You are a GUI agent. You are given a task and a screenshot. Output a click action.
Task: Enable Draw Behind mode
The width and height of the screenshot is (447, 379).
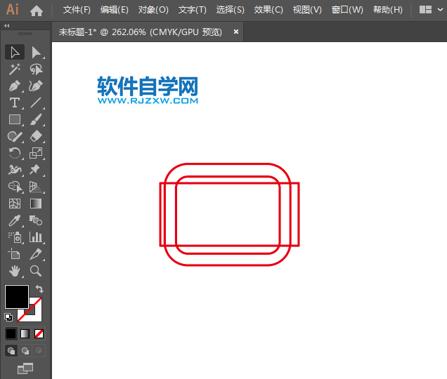tap(25, 351)
